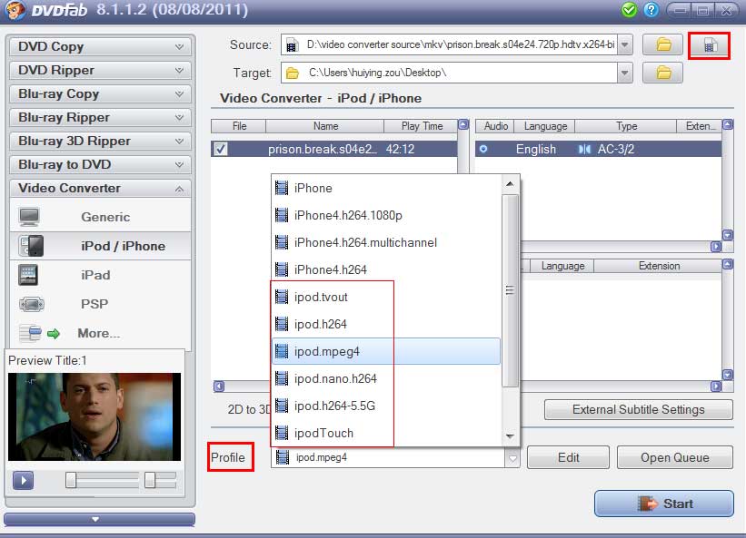Click scroll-left icon under file list

coord(219,386)
